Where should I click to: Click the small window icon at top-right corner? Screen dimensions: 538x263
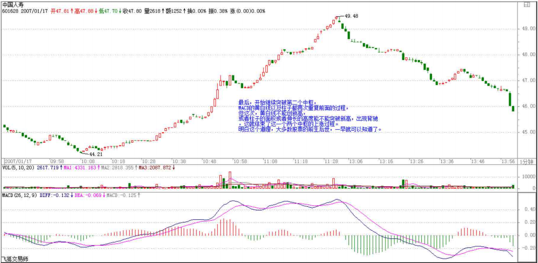527,5
